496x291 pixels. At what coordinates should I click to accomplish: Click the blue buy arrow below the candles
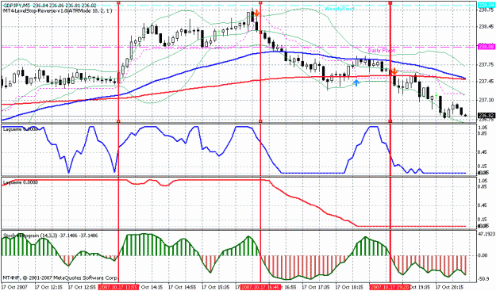pyautogui.click(x=356, y=82)
